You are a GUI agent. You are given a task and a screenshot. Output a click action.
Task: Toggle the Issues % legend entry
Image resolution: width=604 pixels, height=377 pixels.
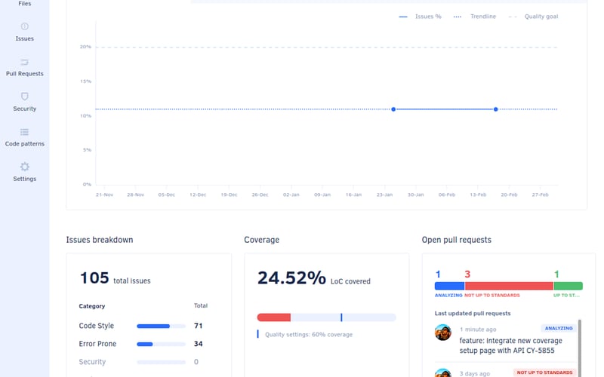pos(420,17)
